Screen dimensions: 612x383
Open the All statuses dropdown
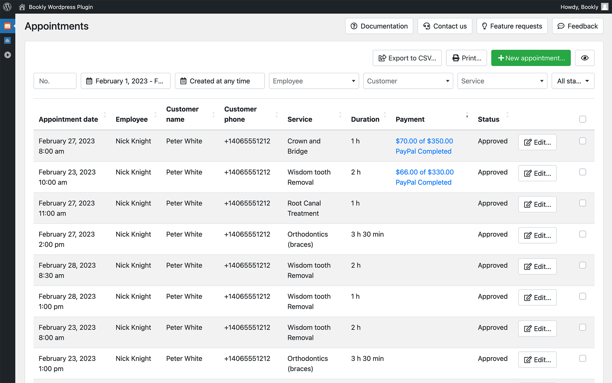572,81
